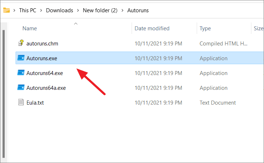Open New folder (2) breadcrumb
The width and height of the screenshot is (264, 163).
click(100, 10)
